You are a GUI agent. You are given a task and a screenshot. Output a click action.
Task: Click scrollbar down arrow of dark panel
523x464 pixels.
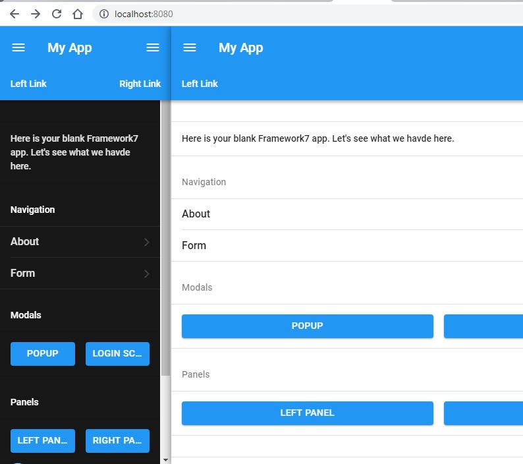[165, 460]
